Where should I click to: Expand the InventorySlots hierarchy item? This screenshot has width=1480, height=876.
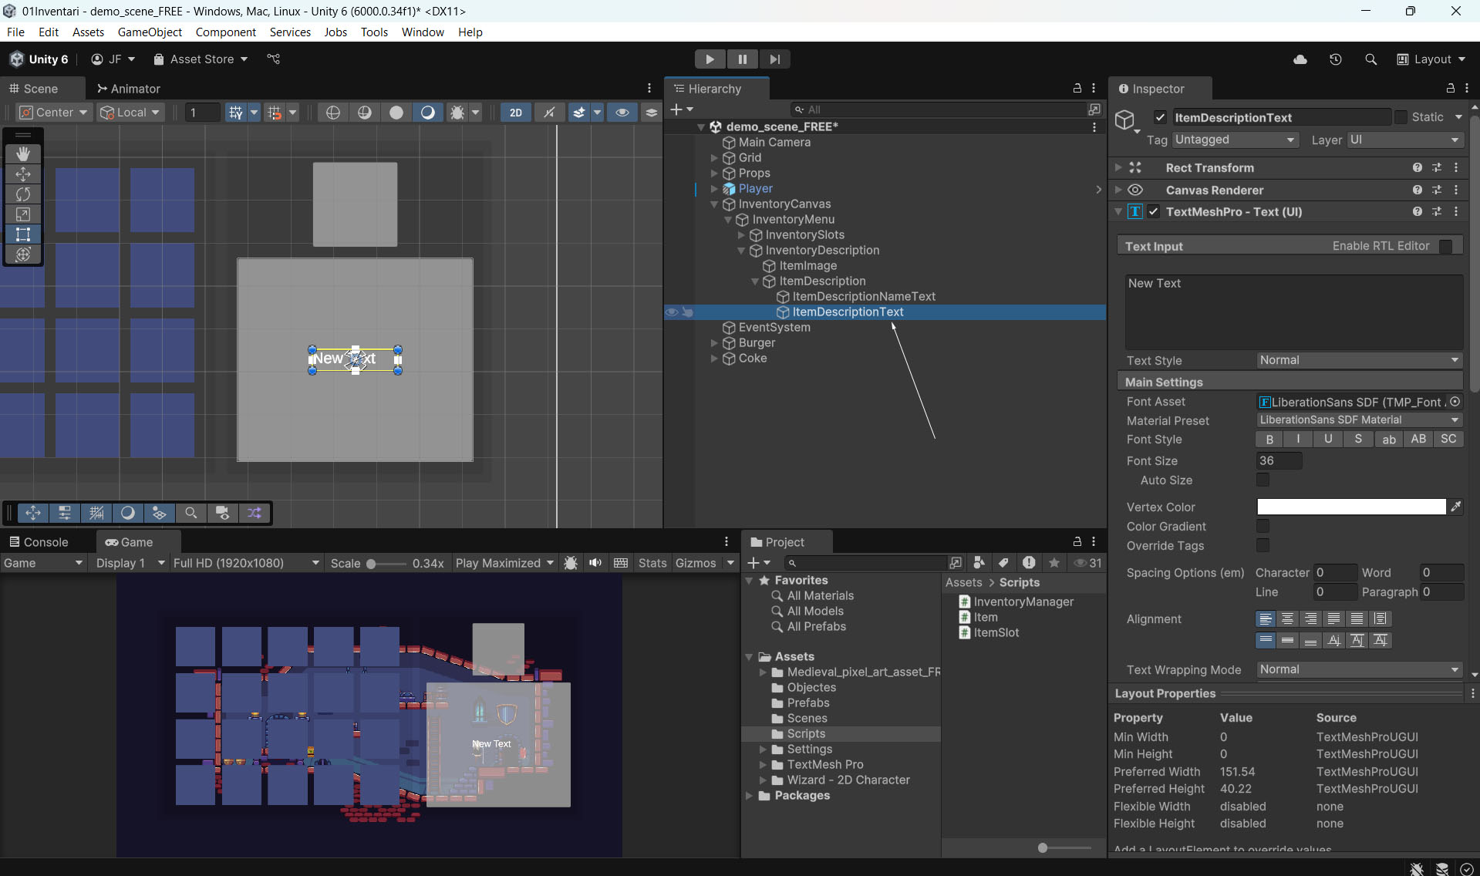(742, 235)
